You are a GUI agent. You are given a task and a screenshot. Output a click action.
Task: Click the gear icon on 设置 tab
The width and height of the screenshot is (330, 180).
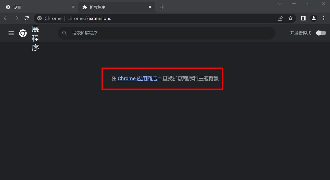pyautogui.click(x=8, y=7)
